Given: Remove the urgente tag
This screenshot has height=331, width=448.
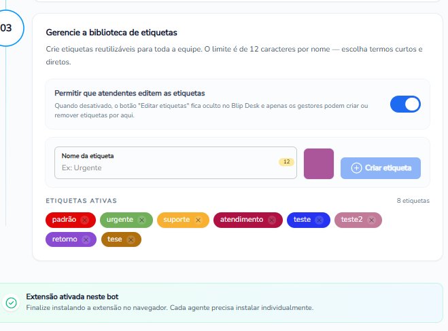Looking at the screenshot, I should 141,220.
